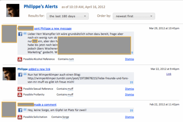Dismiss the Possible Profanity alert
This screenshot has width=183, height=122.
pyautogui.click(x=129, y=95)
